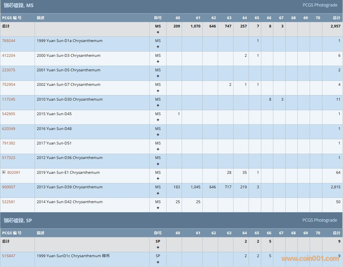Select PCGS number 752954

click(x=9, y=85)
